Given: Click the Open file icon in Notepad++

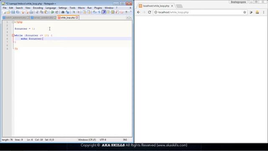Looking at the screenshot, I should point(8,12).
